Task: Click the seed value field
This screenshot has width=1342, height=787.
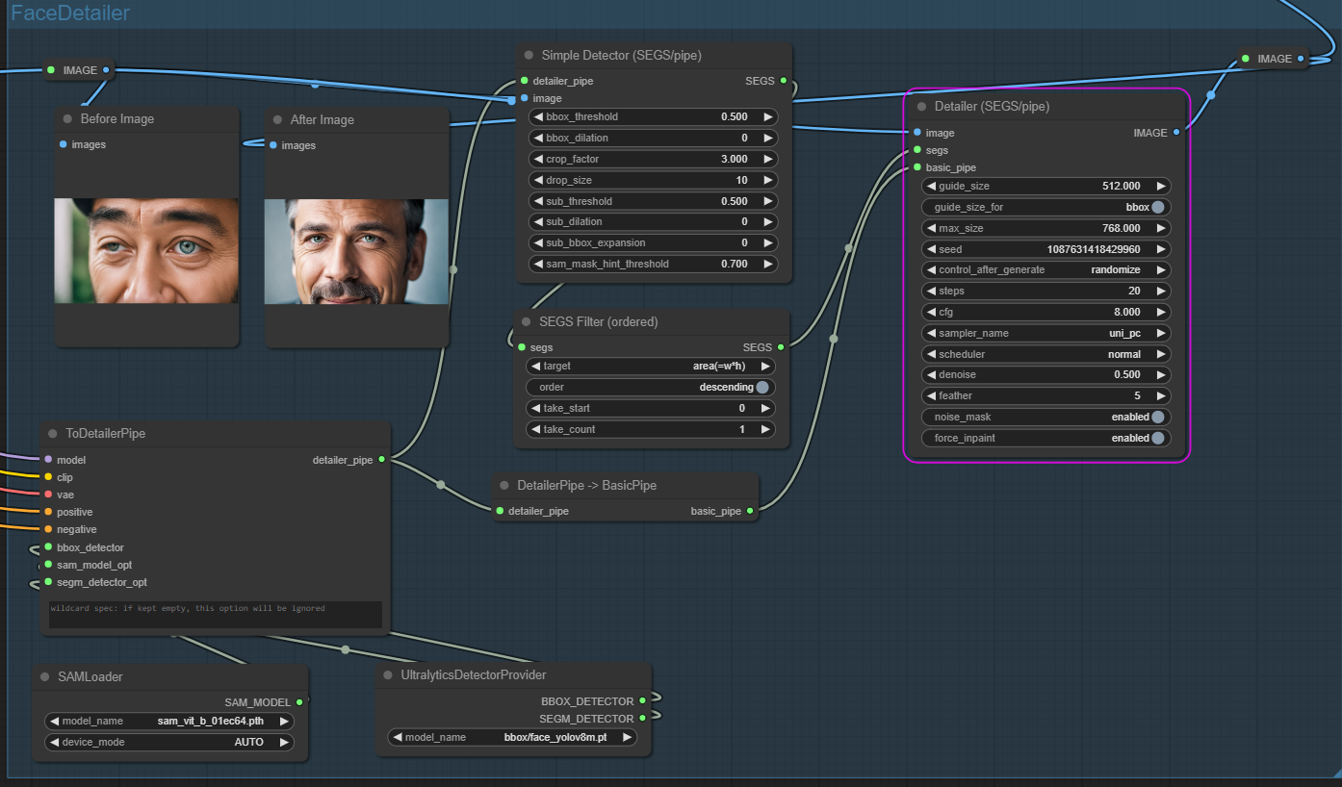Action: click(1046, 249)
